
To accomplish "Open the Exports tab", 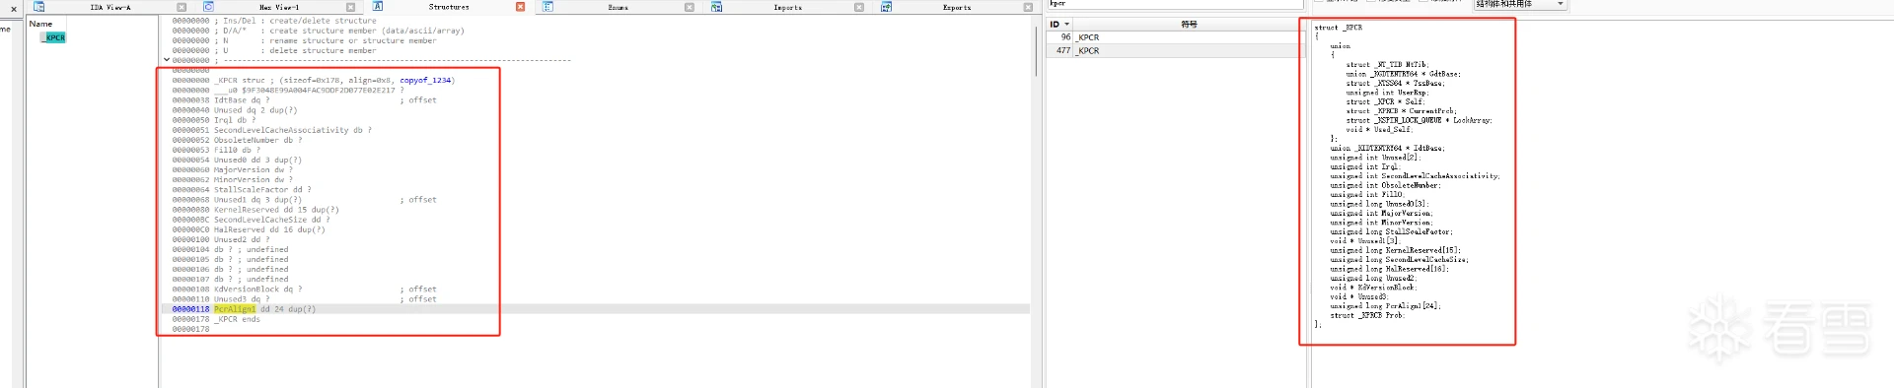I will coord(957,7).
